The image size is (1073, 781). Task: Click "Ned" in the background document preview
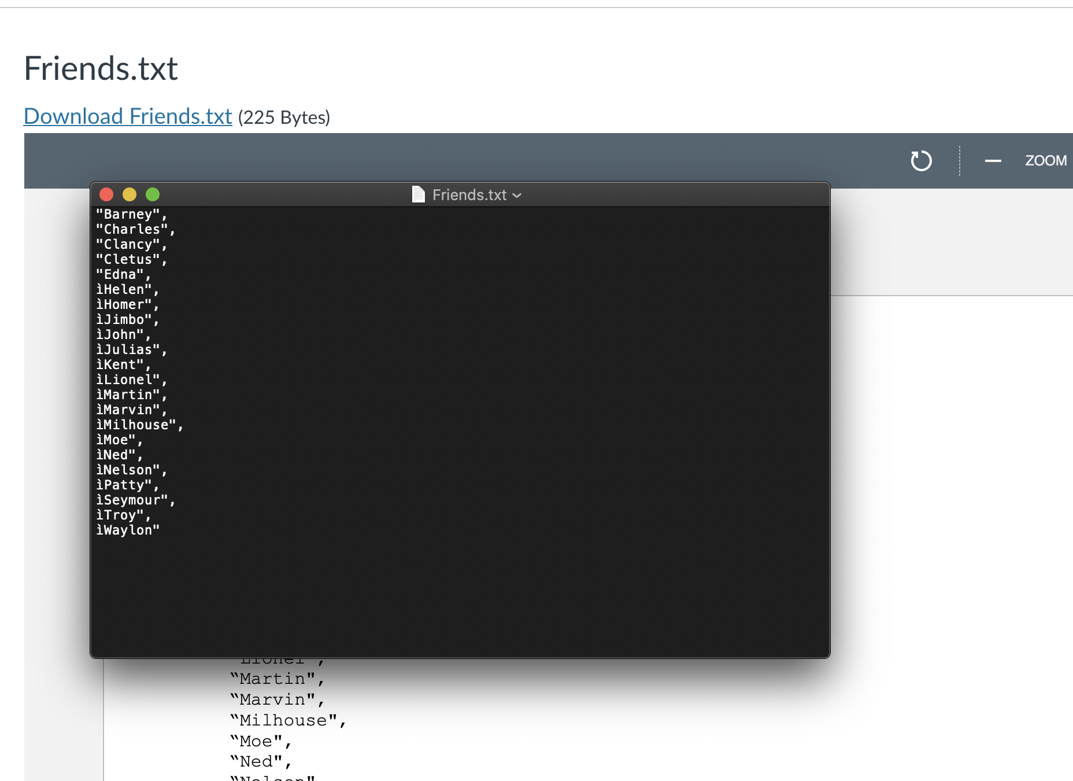pos(261,762)
